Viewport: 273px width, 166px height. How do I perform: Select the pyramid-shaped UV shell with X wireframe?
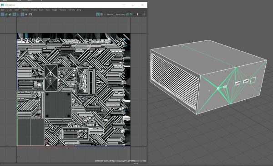click(x=51, y=78)
